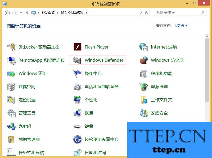
Task: Open BitLocker 驱动器加密 icon
Action: pyautogui.click(x=11, y=47)
